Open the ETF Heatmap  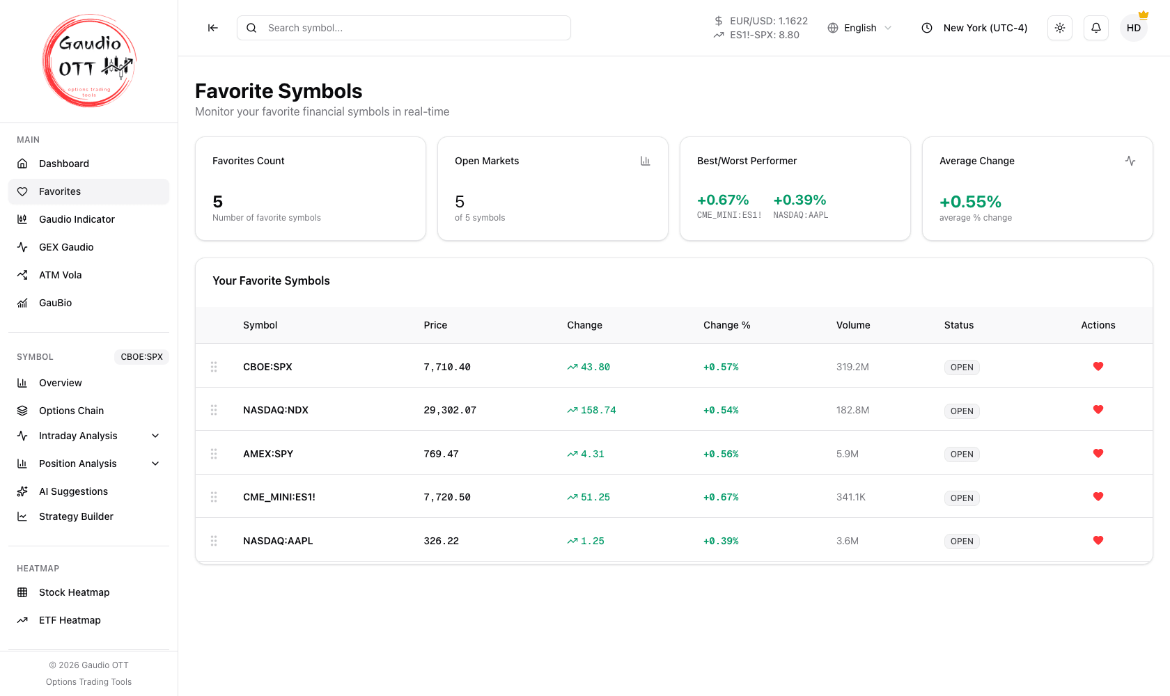click(x=88, y=620)
